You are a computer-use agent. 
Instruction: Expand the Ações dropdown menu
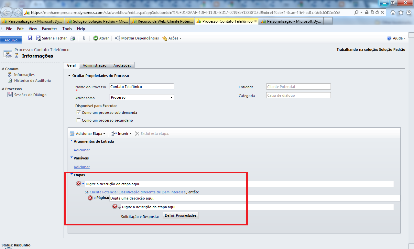pyautogui.click(x=172, y=38)
